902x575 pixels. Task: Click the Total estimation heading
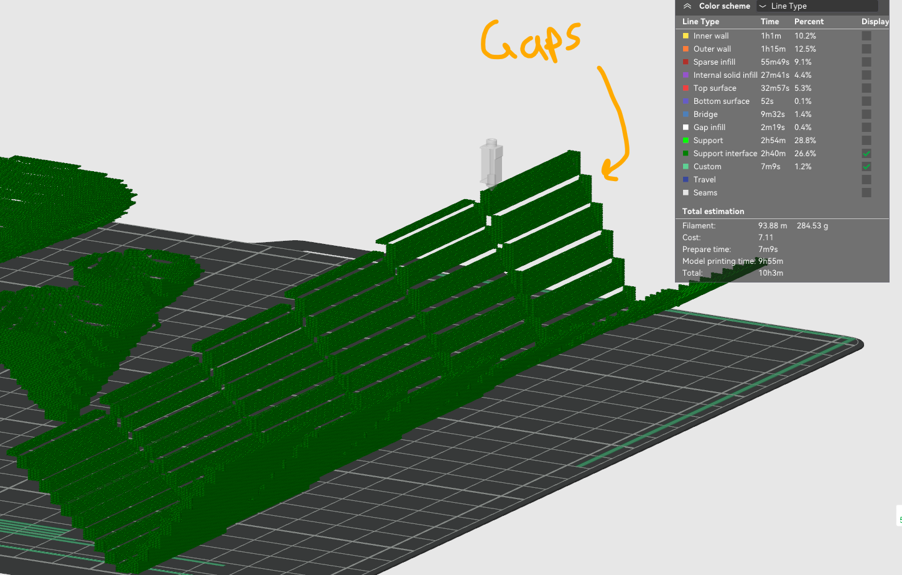click(713, 212)
